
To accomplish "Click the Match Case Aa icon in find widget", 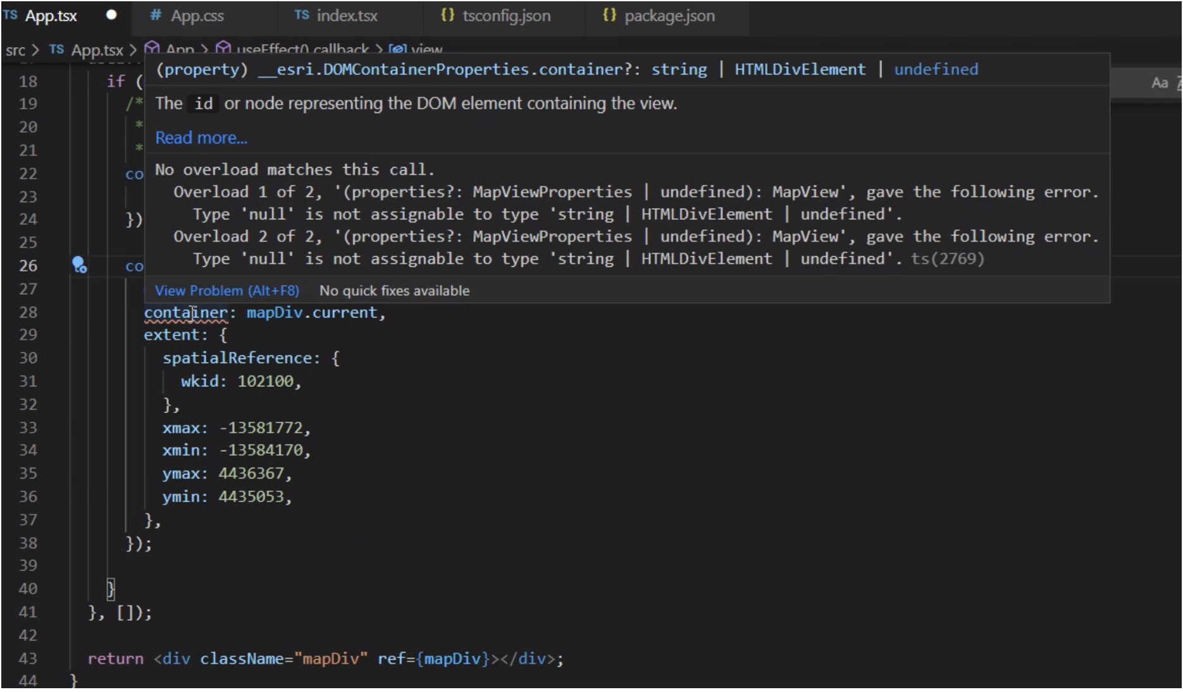I will coord(1160,83).
